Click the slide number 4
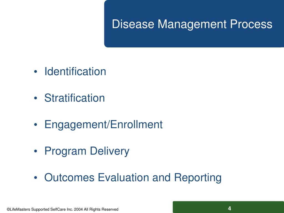 [229, 209]
